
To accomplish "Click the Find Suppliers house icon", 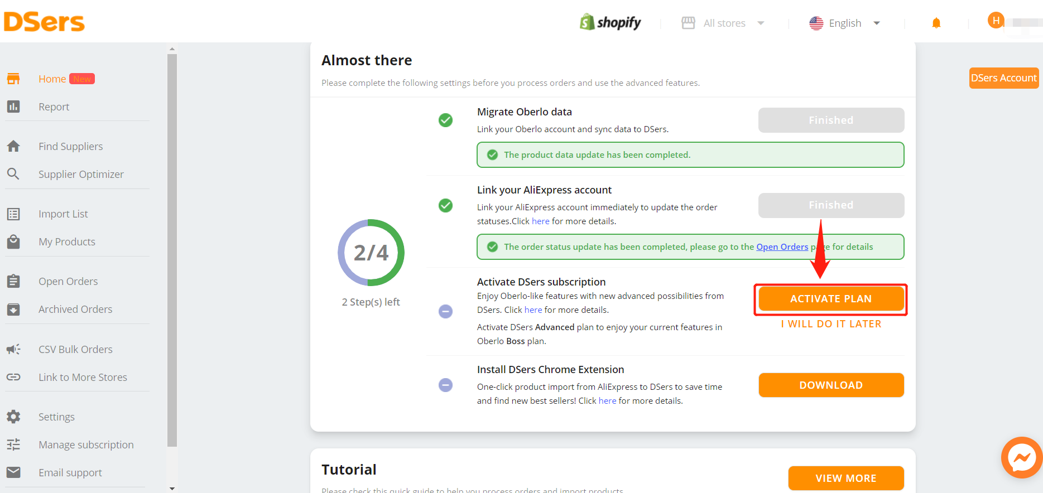I will click(x=13, y=146).
